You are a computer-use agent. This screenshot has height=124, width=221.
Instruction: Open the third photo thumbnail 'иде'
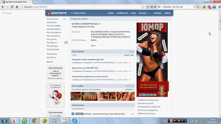pyautogui.click(x=107, y=96)
